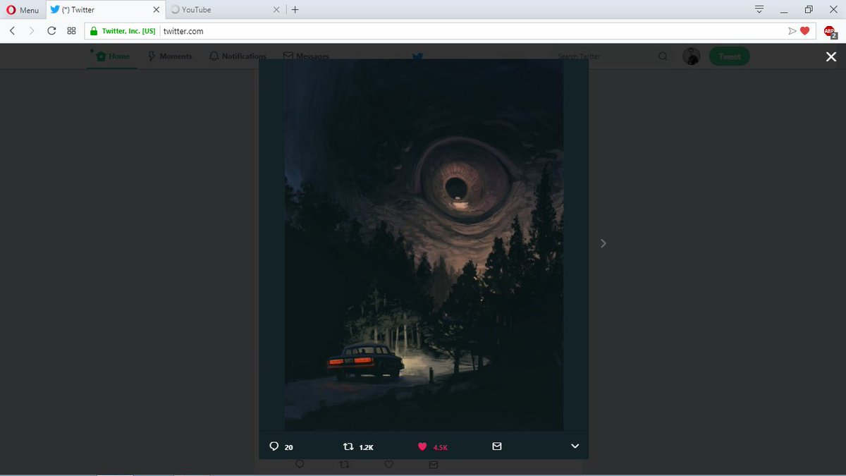Open Speed Dial start page
Screen dimensions: 846x476
71,31
